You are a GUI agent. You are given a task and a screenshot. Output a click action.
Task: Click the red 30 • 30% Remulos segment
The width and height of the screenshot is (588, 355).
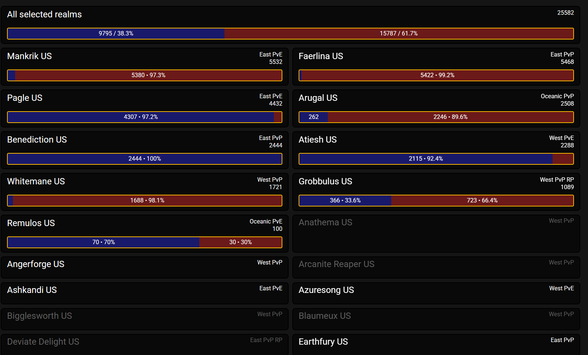[x=240, y=242]
